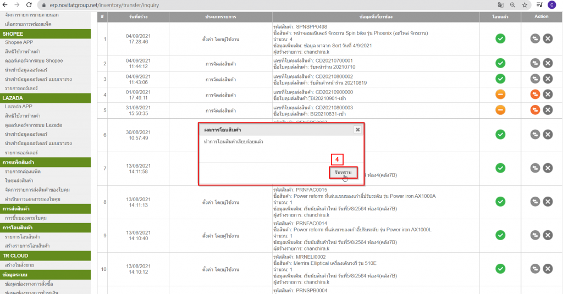This screenshot has width=563, height=294.
Task: Click the green transferred checkmark in row 10
Action: click(x=500, y=268)
